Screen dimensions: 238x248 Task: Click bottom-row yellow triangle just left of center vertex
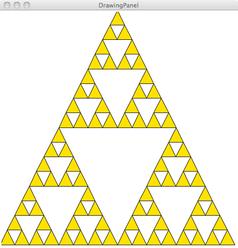[x=110, y=240]
